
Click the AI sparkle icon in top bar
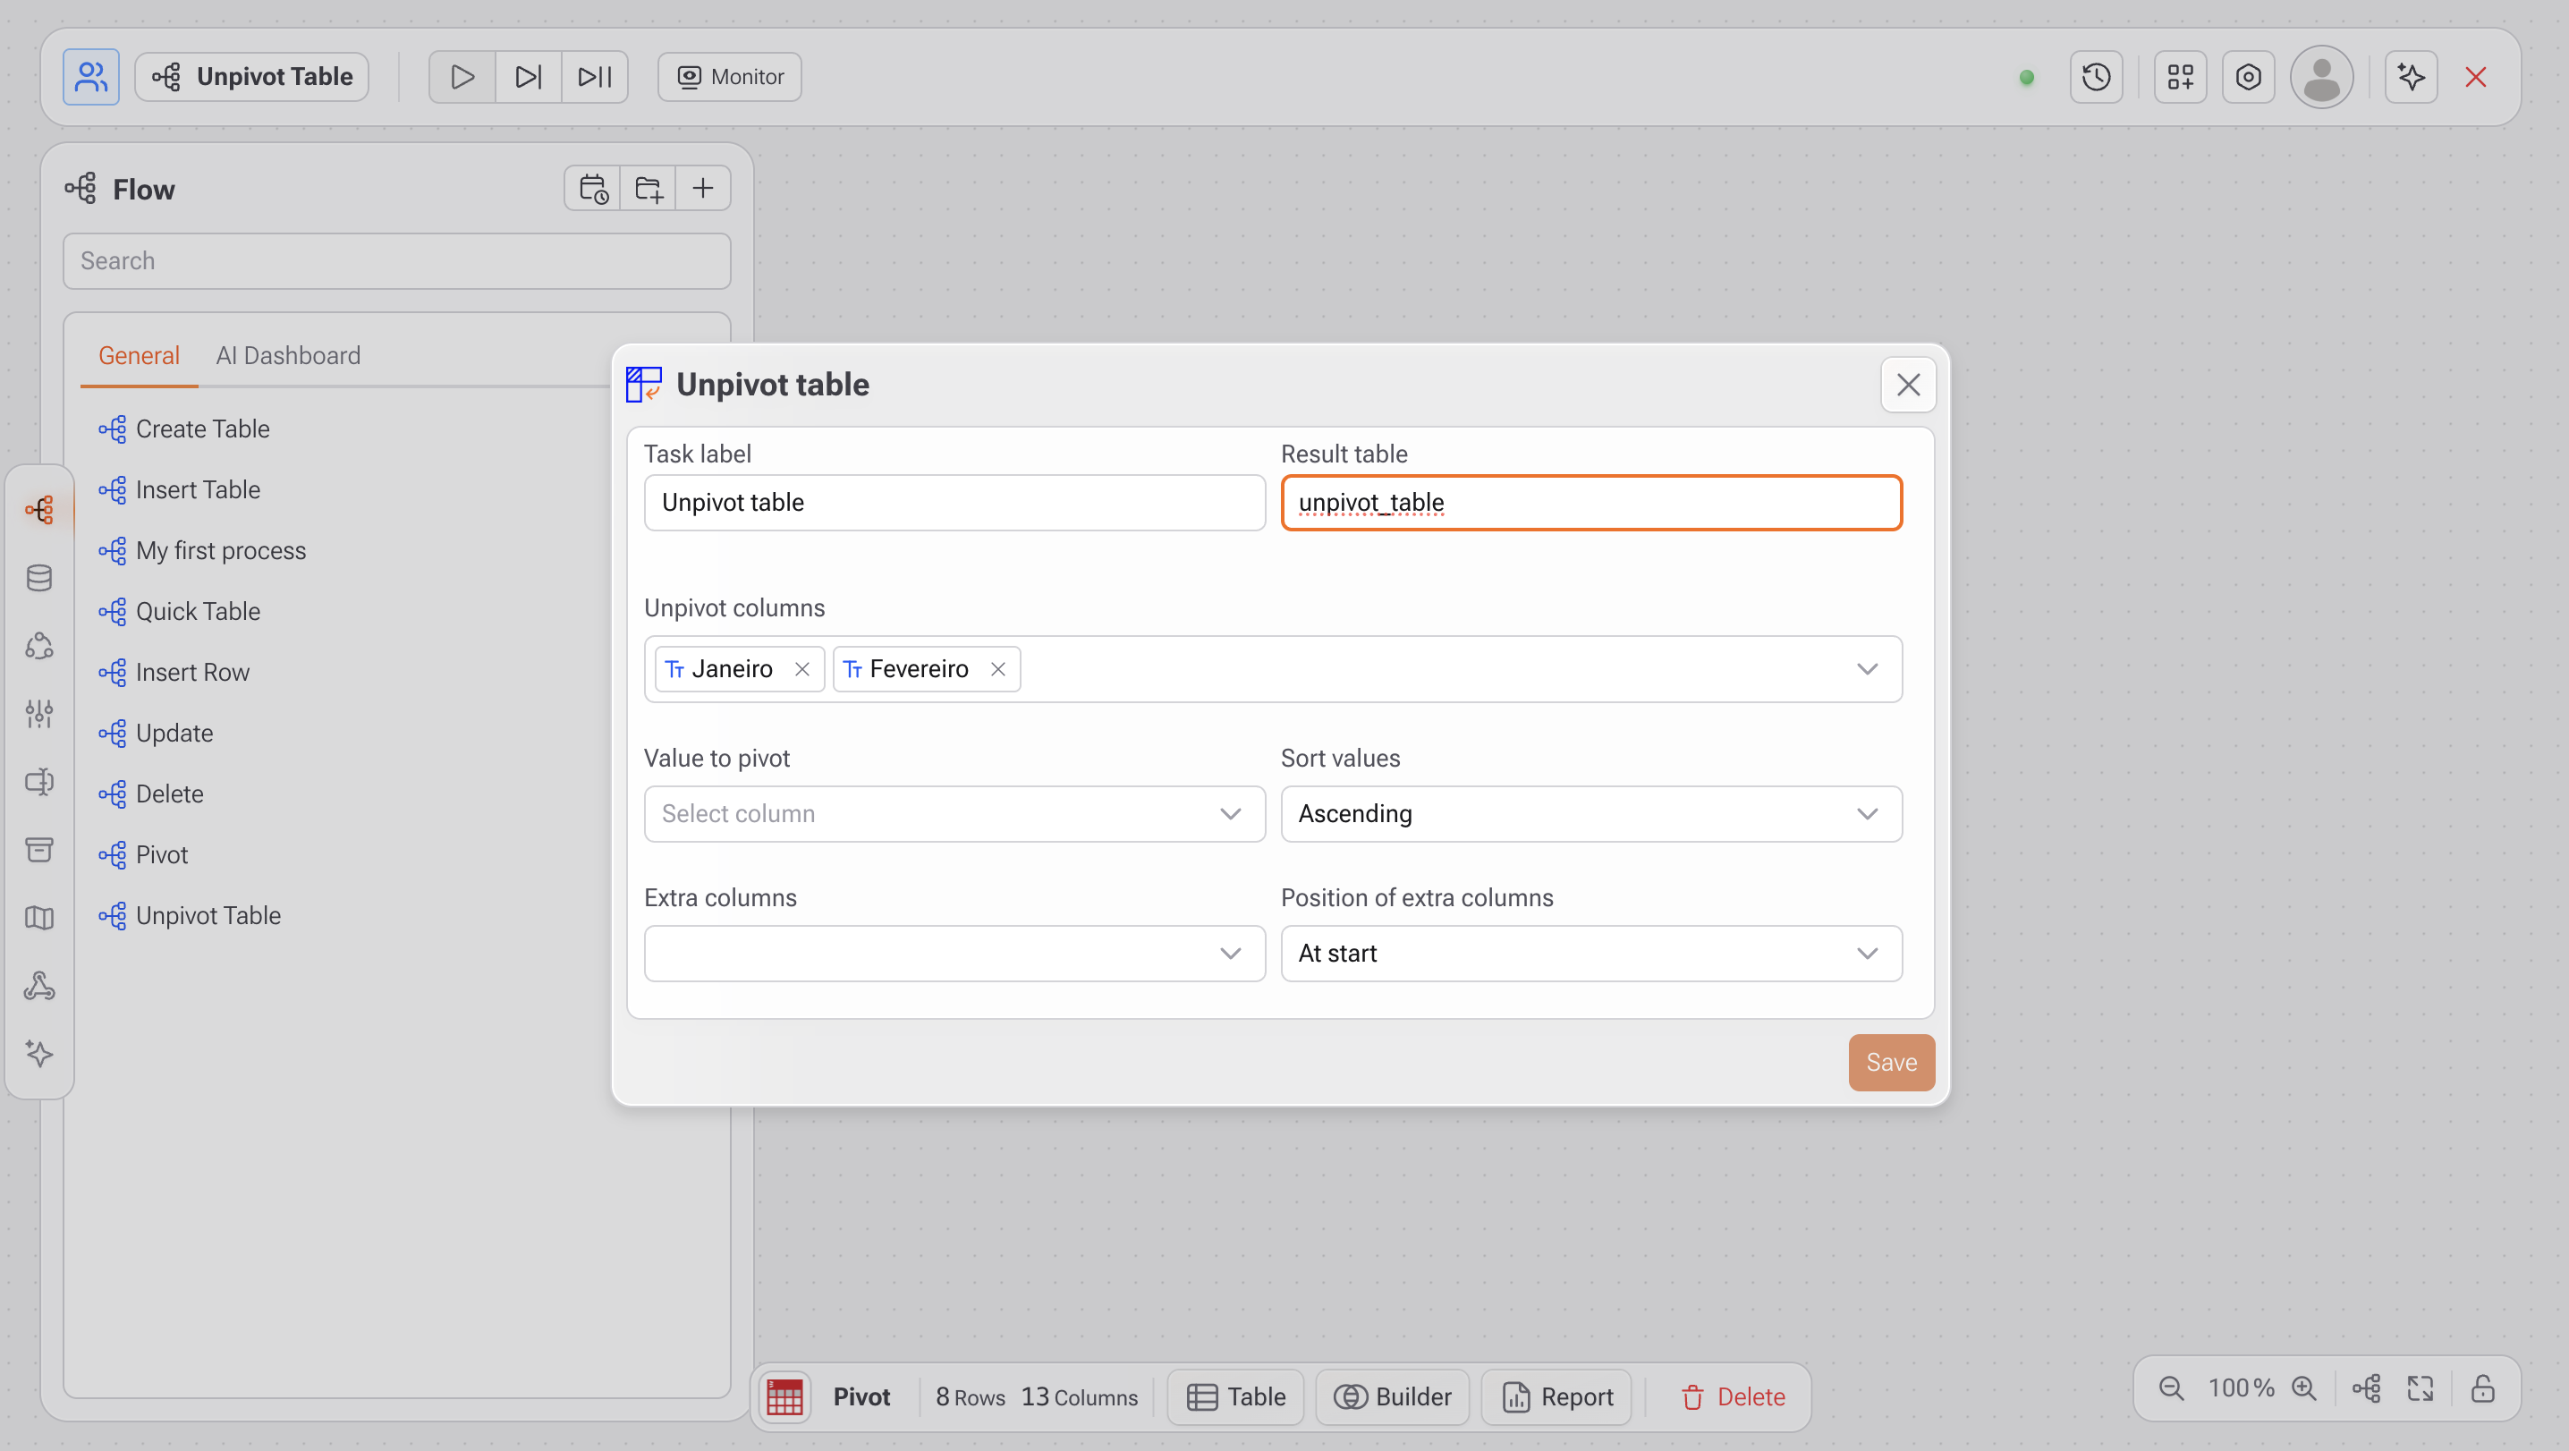click(2411, 77)
